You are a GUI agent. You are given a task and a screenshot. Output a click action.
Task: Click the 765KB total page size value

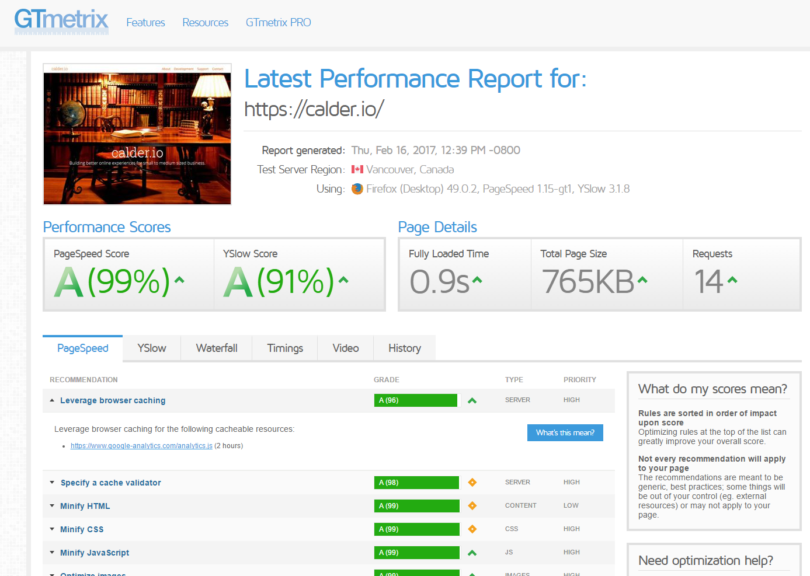588,281
